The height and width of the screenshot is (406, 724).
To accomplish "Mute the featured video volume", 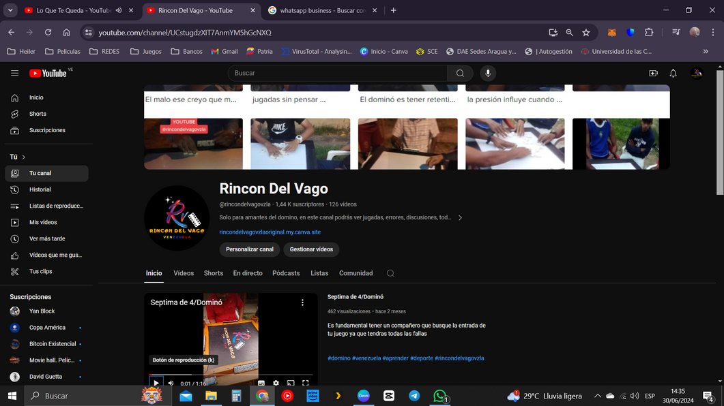I will (x=171, y=383).
